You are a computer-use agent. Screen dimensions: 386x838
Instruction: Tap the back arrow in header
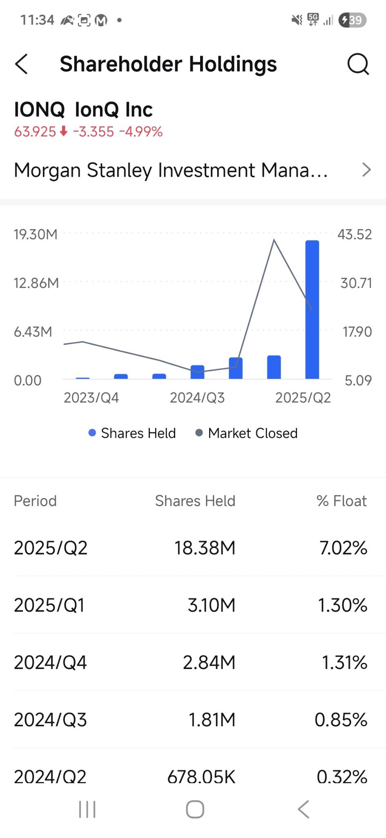22,64
